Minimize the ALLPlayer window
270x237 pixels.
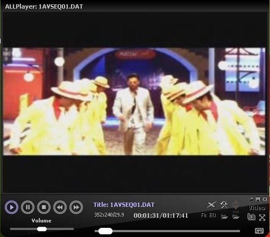pos(258,199)
